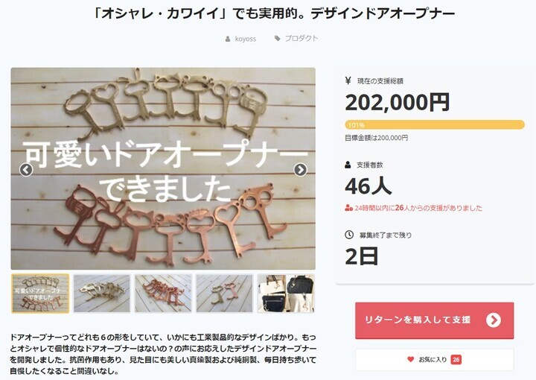
Task: Add the project to お気に入り
Action: point(435,359)
